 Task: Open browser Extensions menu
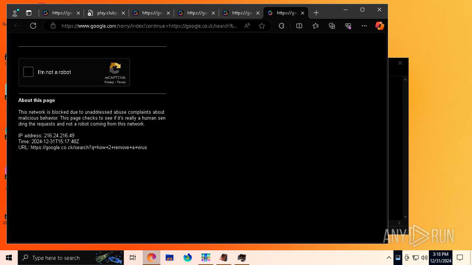[281, 26]
